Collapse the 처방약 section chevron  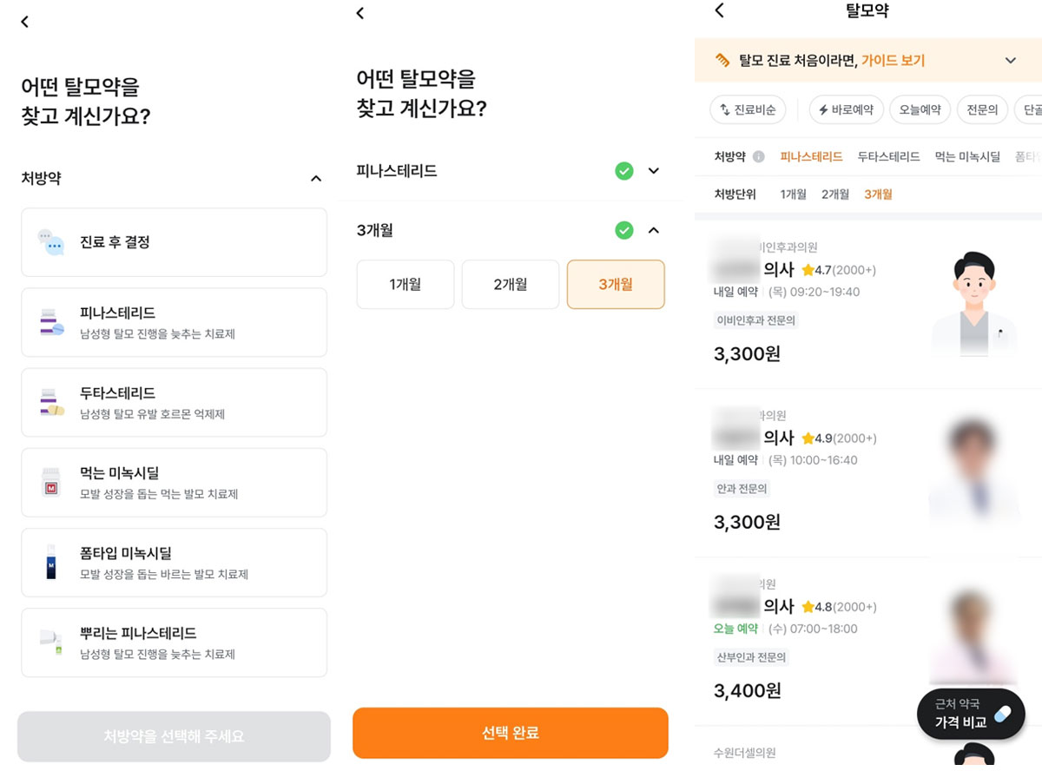[316, 179]
